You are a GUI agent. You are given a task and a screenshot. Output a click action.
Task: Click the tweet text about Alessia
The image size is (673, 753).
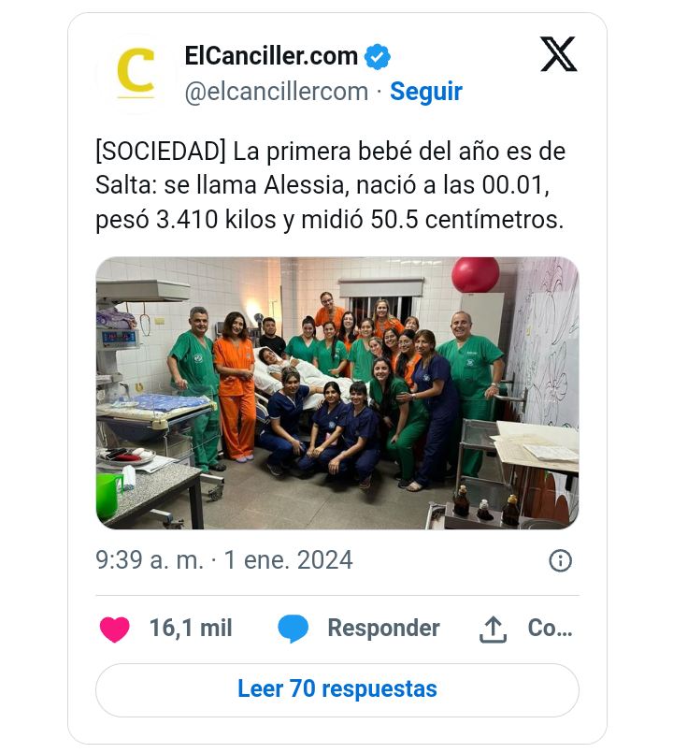330,185
